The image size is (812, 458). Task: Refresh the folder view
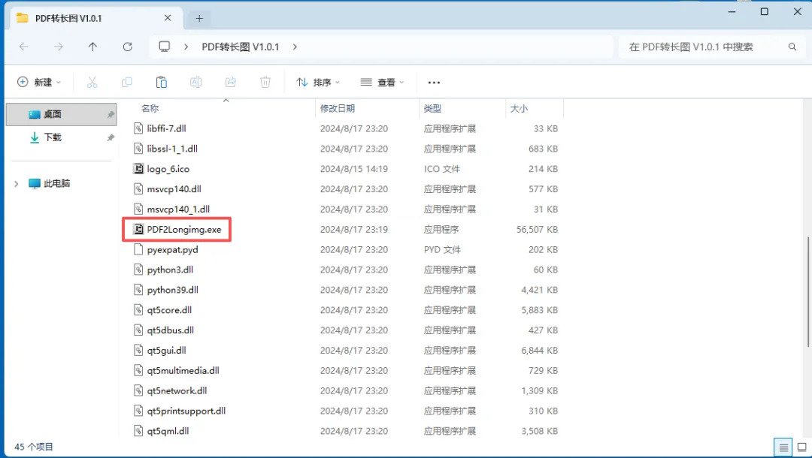(127, 47)
